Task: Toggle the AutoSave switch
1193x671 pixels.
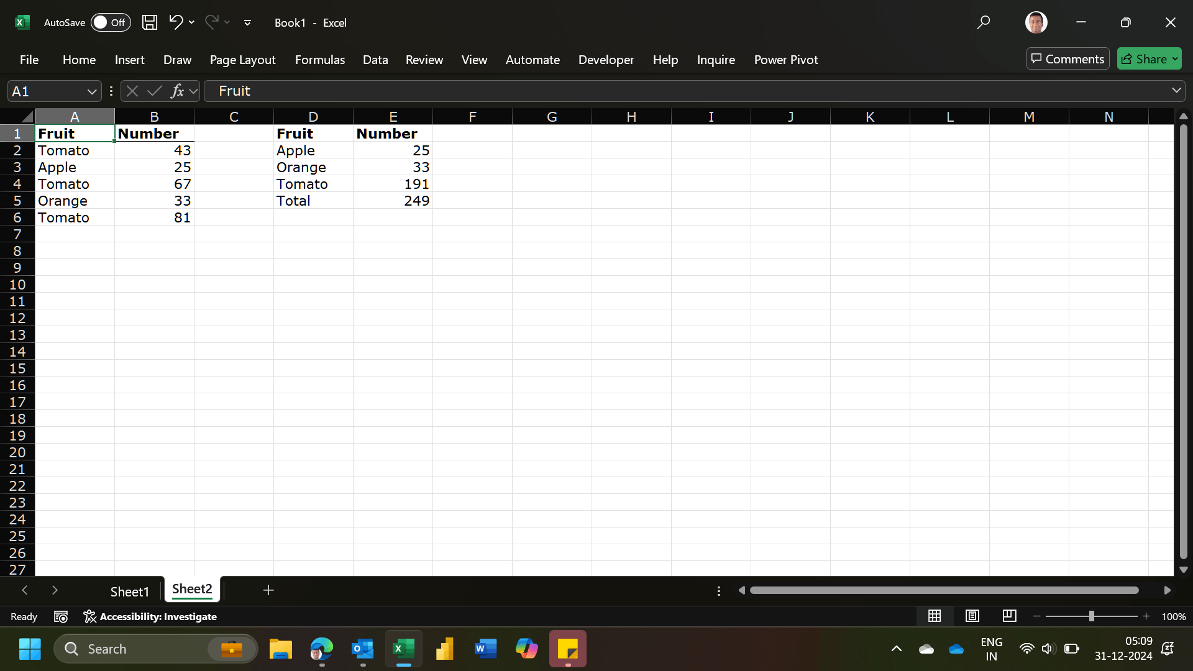Action: click(111, 22)
